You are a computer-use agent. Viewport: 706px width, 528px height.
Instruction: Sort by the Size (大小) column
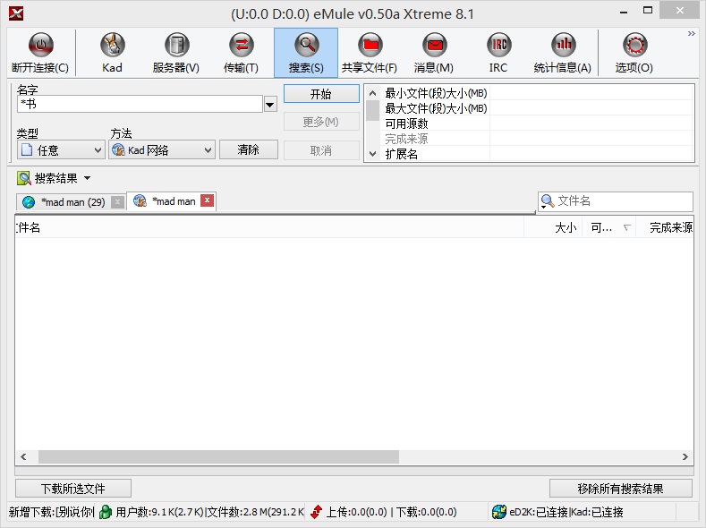553,228
